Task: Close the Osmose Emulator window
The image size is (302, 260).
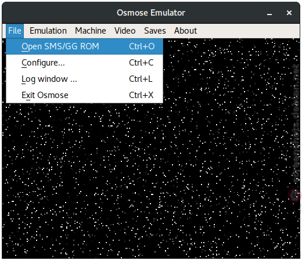Action: point(289,13)
